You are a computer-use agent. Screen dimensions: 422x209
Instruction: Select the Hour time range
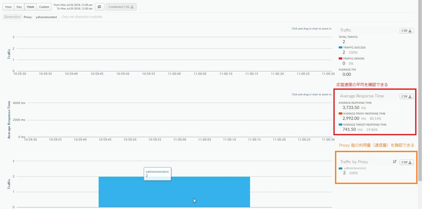point(8,7)
